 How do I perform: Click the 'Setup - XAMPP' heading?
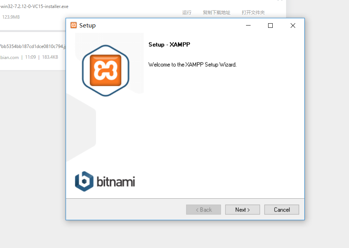169,45
